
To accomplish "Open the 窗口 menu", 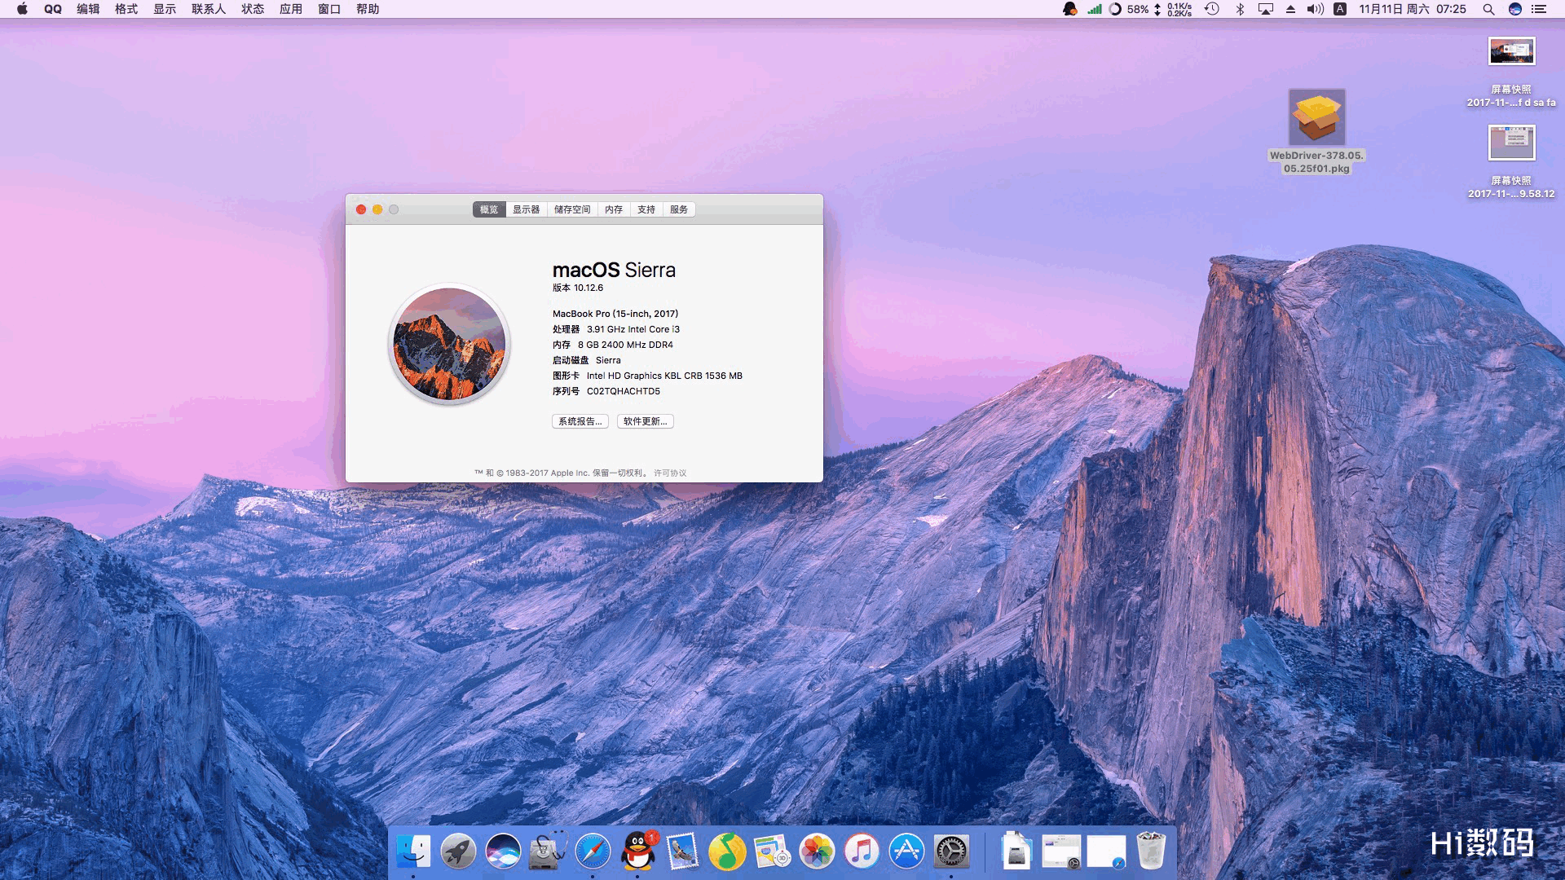I will coord(329,9).
